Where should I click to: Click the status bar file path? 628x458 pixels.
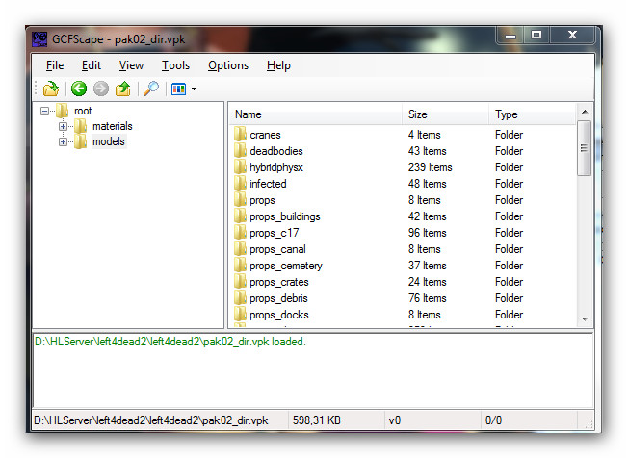click(151, 420)
